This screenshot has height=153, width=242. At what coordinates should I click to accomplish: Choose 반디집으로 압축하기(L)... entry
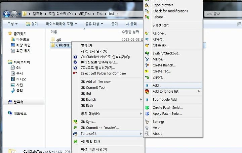click(99, 62)
